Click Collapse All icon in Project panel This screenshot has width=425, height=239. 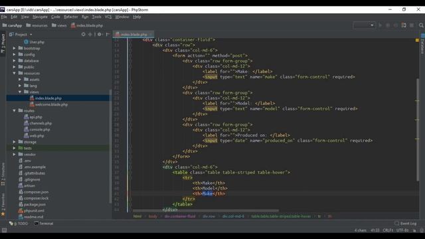tap(90, 35)
